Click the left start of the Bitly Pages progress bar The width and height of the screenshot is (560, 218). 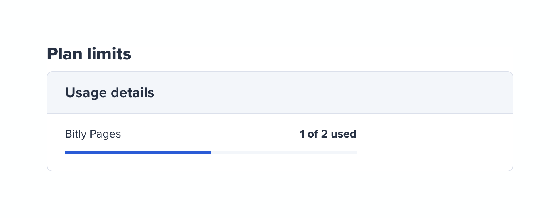[66, 153]
